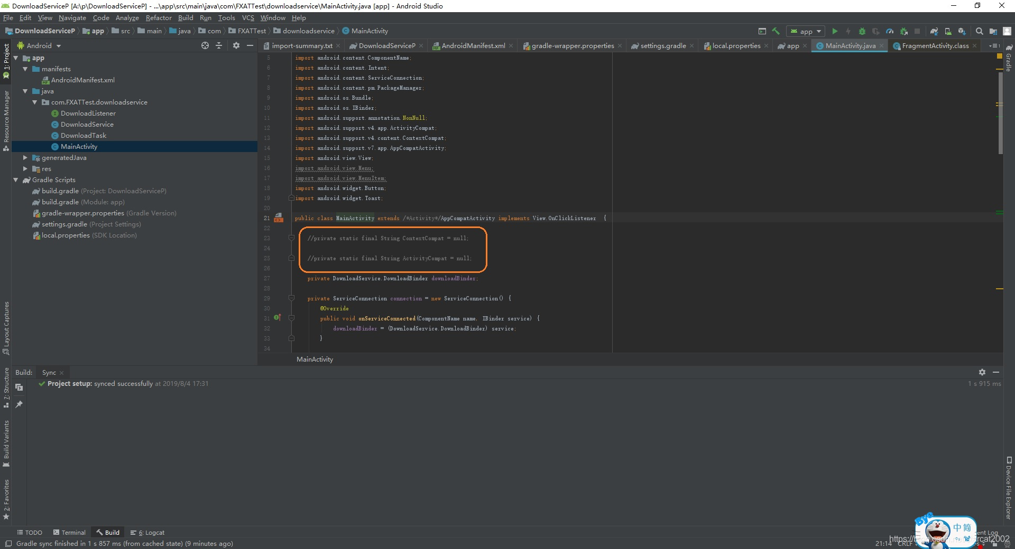Build the project with the hammer icon
Screen dimensions: 1015x549
(776, 31)
